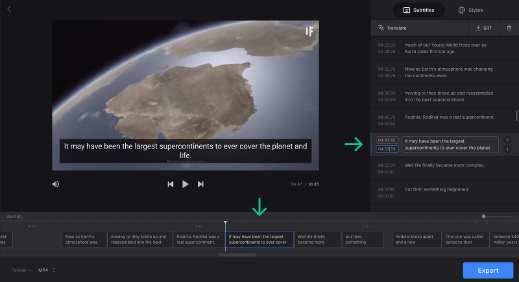Screen dimensions: 519x282
Task: Click the timeline playhead marker
Action: (x=225, y=222)
